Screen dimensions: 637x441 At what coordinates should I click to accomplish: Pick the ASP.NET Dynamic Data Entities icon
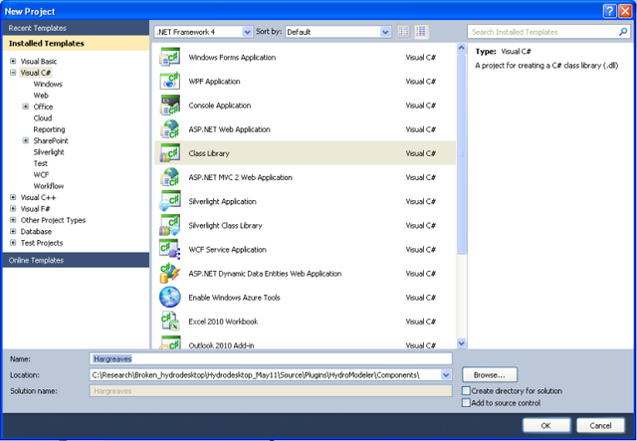coord(170,273)
